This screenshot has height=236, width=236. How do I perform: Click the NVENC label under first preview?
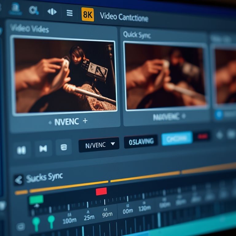(66, 122)
